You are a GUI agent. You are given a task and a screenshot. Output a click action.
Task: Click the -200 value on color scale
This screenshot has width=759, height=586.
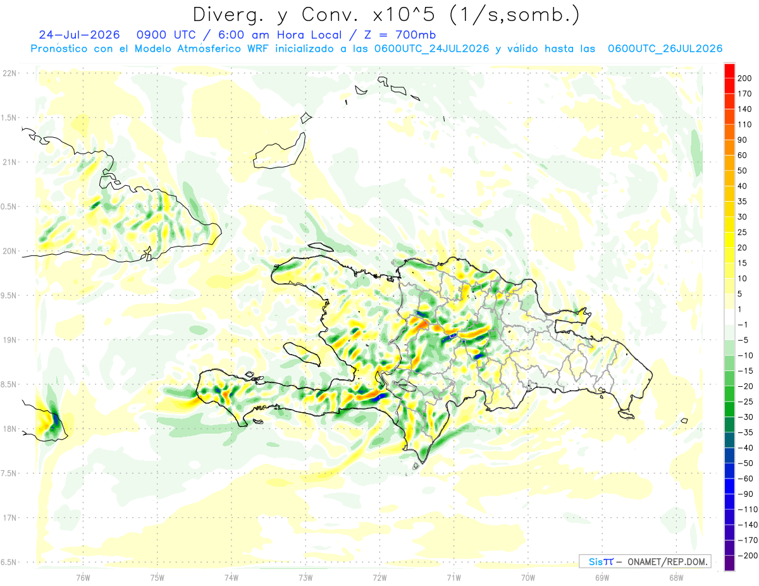(x=746, y=556)
